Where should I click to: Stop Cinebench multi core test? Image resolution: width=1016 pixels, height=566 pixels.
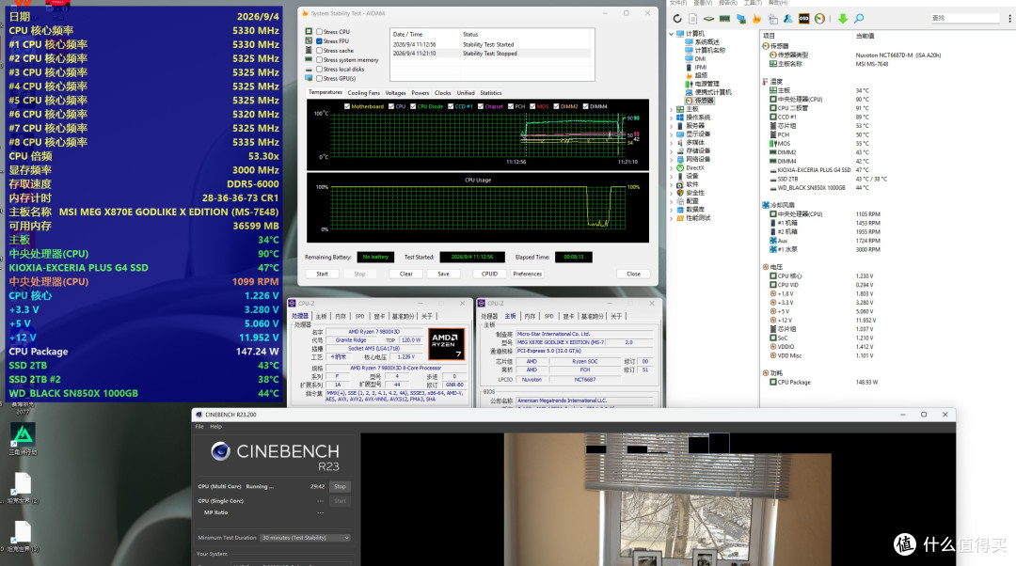pos(340,486)
